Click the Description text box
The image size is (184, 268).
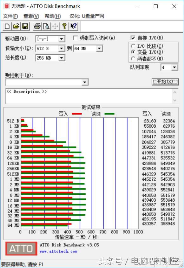click(x=89, y=96)
